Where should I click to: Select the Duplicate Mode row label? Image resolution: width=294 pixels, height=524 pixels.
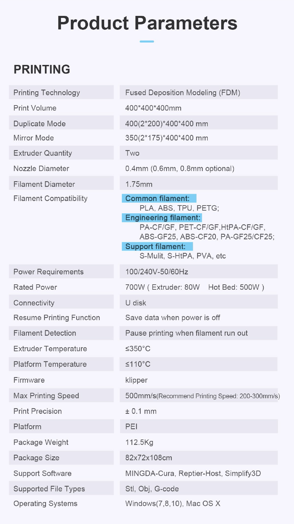click(39, 124)
